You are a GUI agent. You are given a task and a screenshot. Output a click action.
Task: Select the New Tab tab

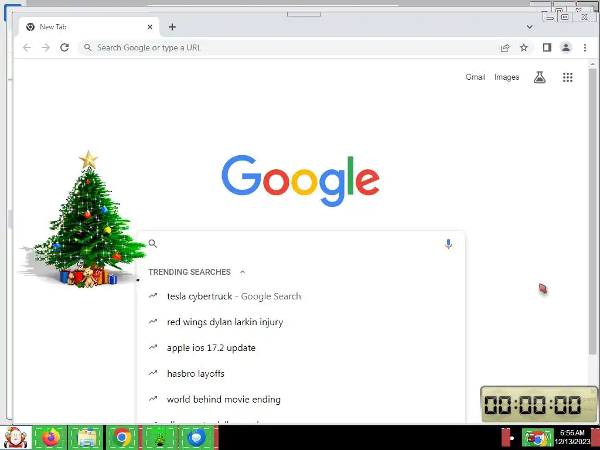[89, 27]
